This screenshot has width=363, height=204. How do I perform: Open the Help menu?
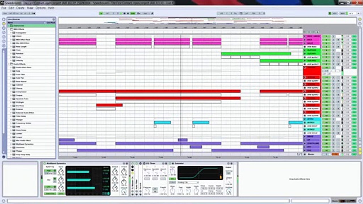pyautogui.click(x=51, y=8)
